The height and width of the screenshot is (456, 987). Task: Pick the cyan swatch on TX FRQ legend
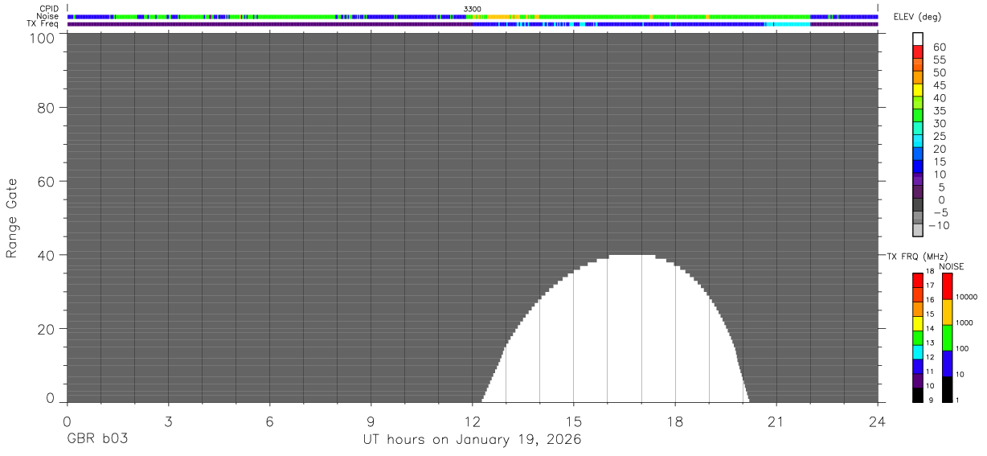(x=918, y=352)
